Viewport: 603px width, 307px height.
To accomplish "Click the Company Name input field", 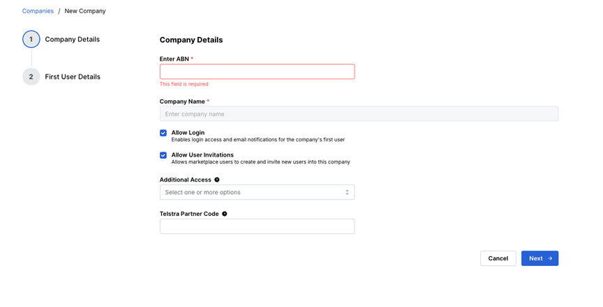I will 359,113.
